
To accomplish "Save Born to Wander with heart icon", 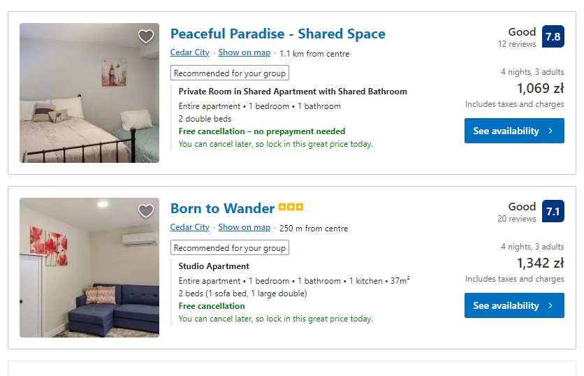I will click(145, 211).
